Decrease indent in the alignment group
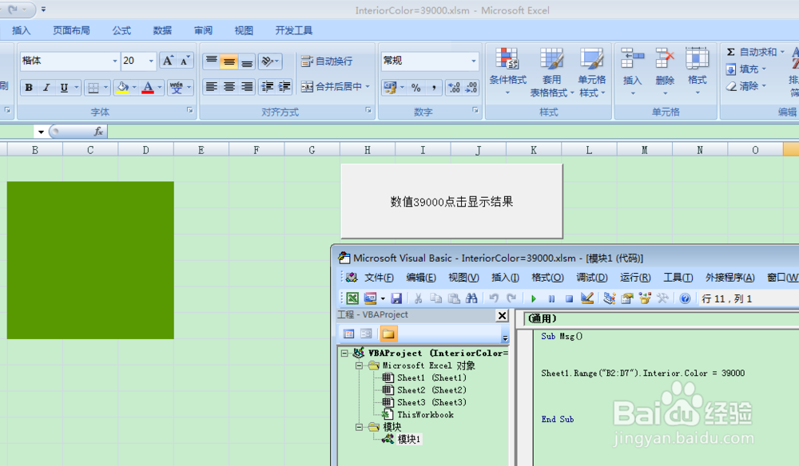799x466 pixels. click(x=267, y=87)
